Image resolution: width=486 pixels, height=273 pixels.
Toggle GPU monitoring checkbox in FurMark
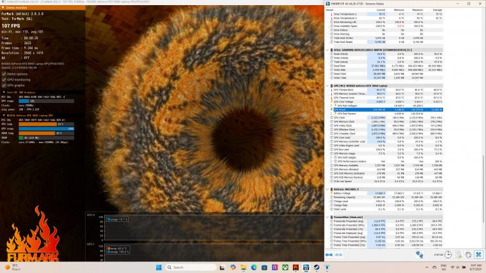(x=4, y=80)
